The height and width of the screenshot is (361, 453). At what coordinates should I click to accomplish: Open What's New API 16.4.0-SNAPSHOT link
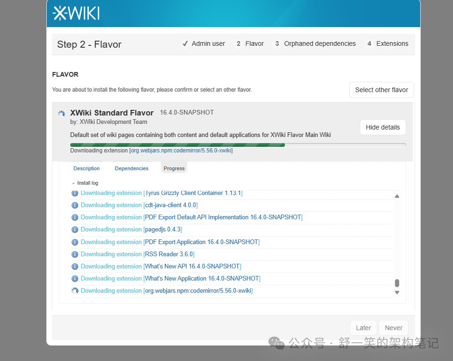192,267
